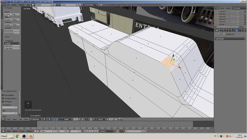Click the Blender logo in the info header
The height and width of the screenshot is (139, 247).
[x=101, y=5]
